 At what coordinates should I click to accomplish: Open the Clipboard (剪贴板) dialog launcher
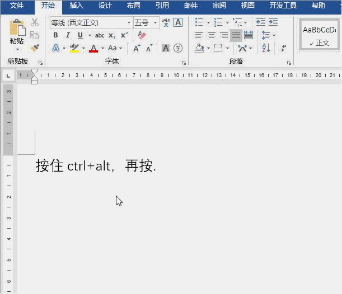40,63
